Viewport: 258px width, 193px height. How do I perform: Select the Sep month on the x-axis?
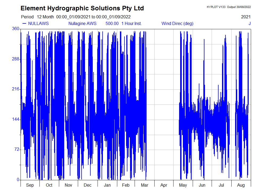tap(30, 185)
